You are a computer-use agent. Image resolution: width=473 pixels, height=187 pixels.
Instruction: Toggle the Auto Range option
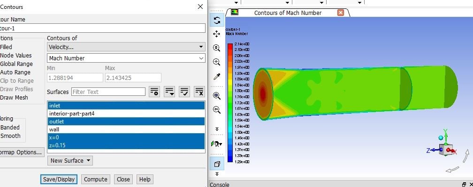[x=15, y=72]
